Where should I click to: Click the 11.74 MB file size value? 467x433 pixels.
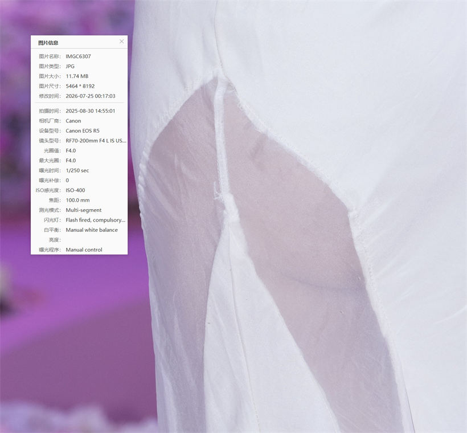click(x=77, y=76)
